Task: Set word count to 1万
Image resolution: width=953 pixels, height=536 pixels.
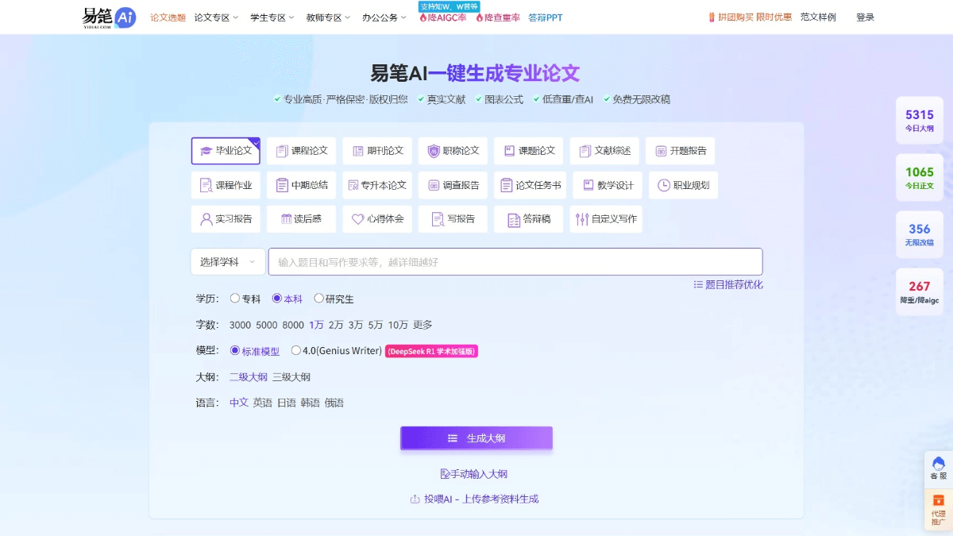Action: click(x=316, y=325)
